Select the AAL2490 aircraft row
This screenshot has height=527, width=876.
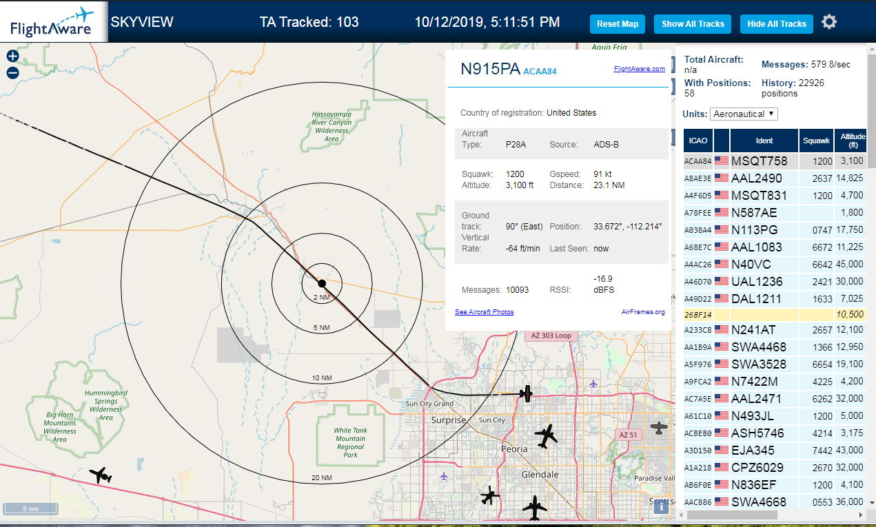coord(775,178)
